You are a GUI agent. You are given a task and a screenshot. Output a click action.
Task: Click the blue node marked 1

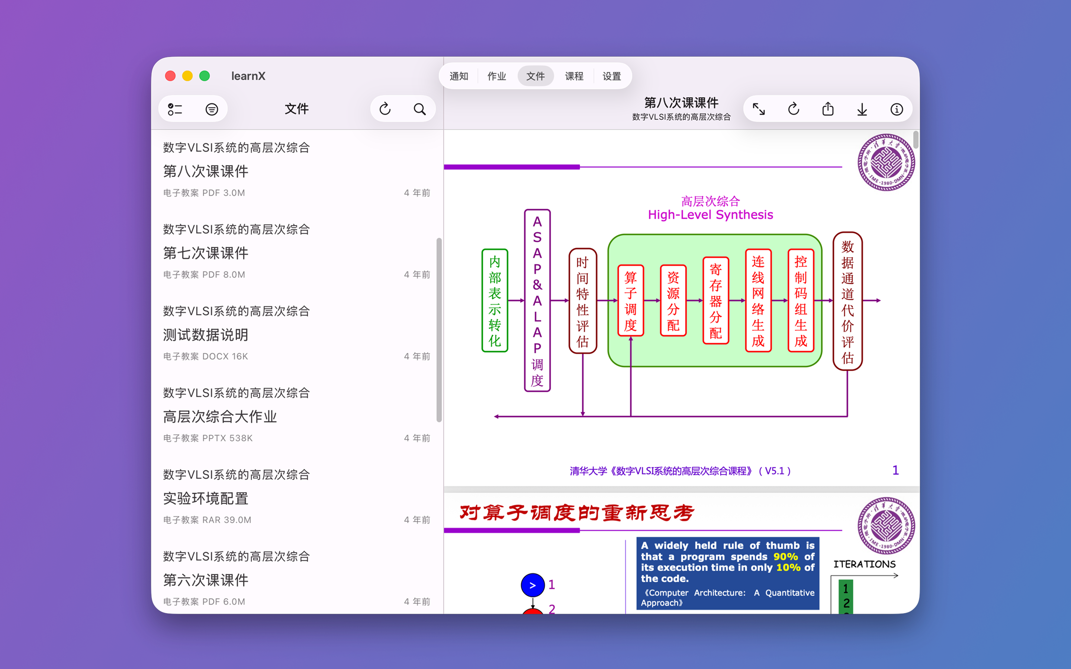pyautogui.click(x=533, y=585)
